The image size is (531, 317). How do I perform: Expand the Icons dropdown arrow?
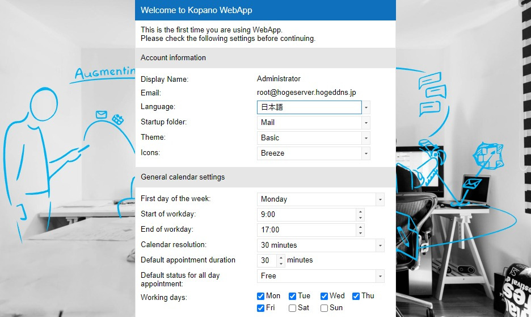(366, 153)
